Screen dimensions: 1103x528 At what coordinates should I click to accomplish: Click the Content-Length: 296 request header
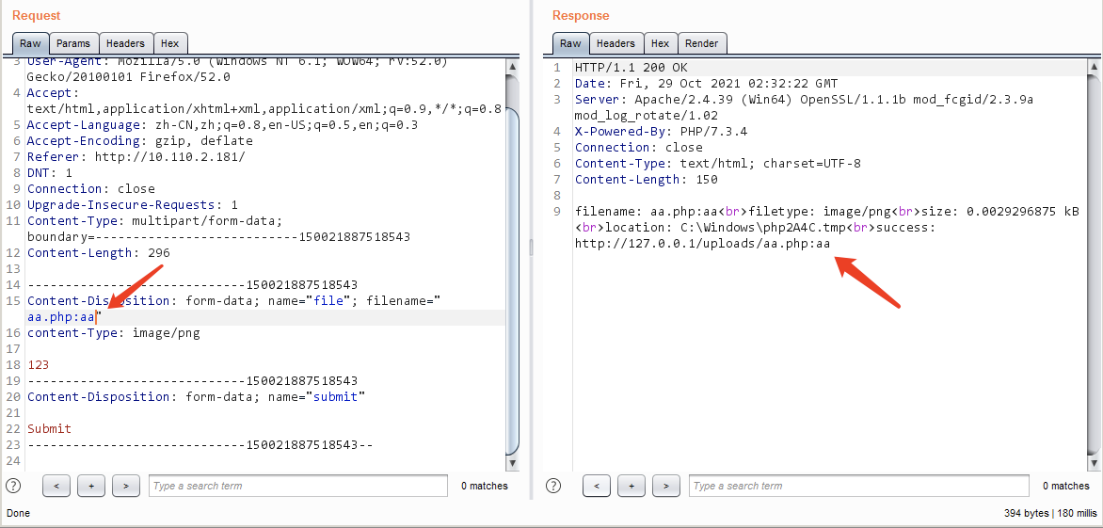click(99, 253)
